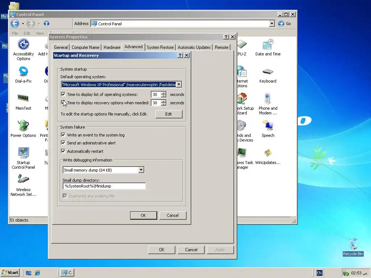Expand the Address bar dropdown arrow
This screenshot has height=278, width=371.
point(272,24)
